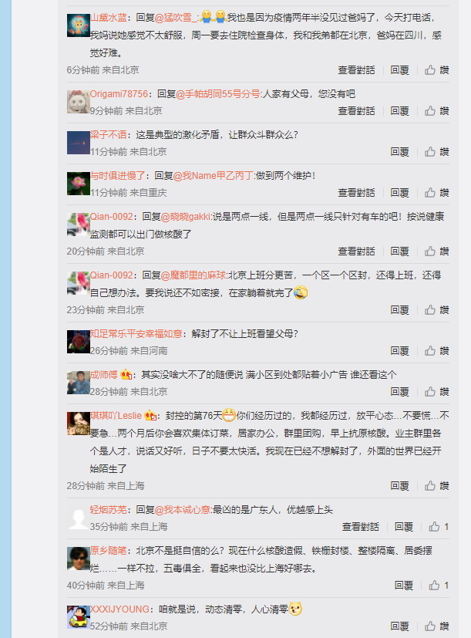Like the comment by 梁子不语
The image size is (471, 638).
[x=436, y=152]
